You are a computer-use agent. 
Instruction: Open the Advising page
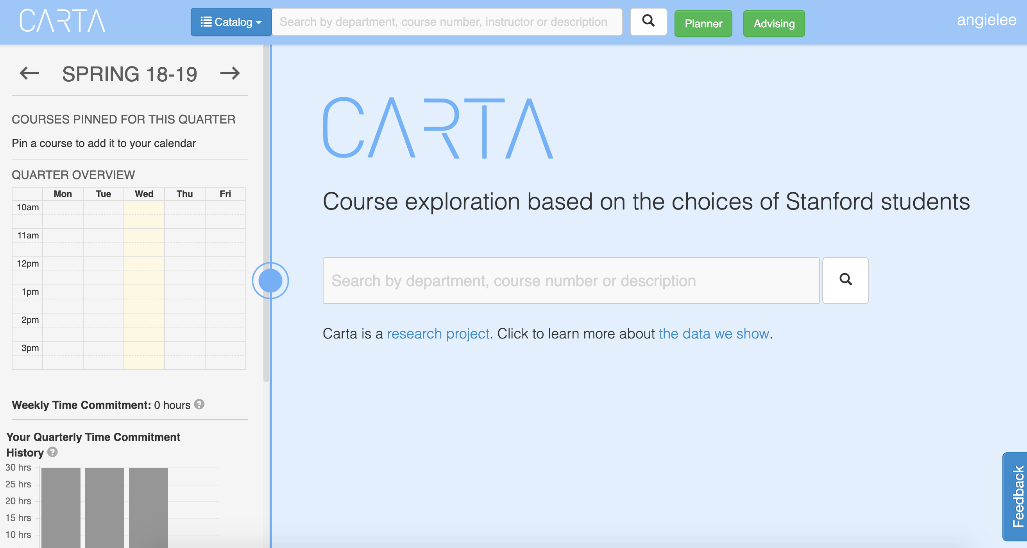click(x=773, y=23)
